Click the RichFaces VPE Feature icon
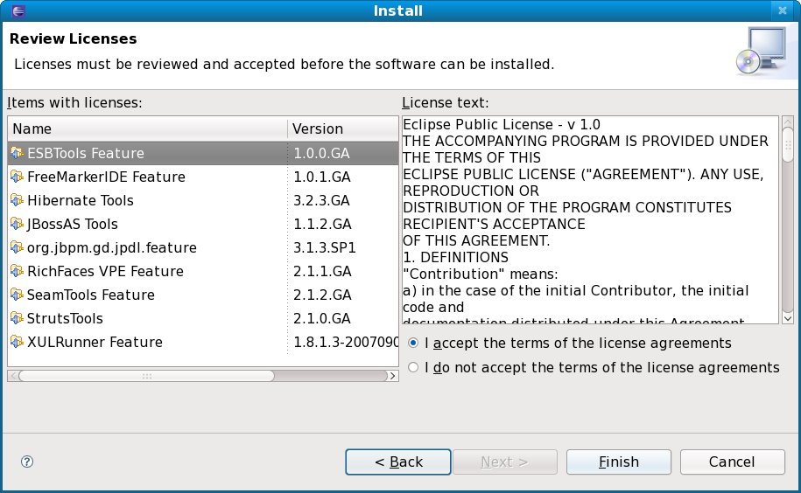This screenshot has width=801, height=493. [18, 271]
